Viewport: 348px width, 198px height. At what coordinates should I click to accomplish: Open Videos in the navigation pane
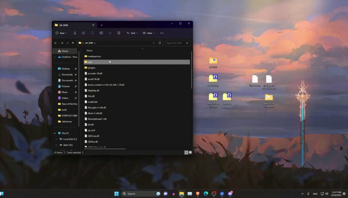(x=65, y=98)
